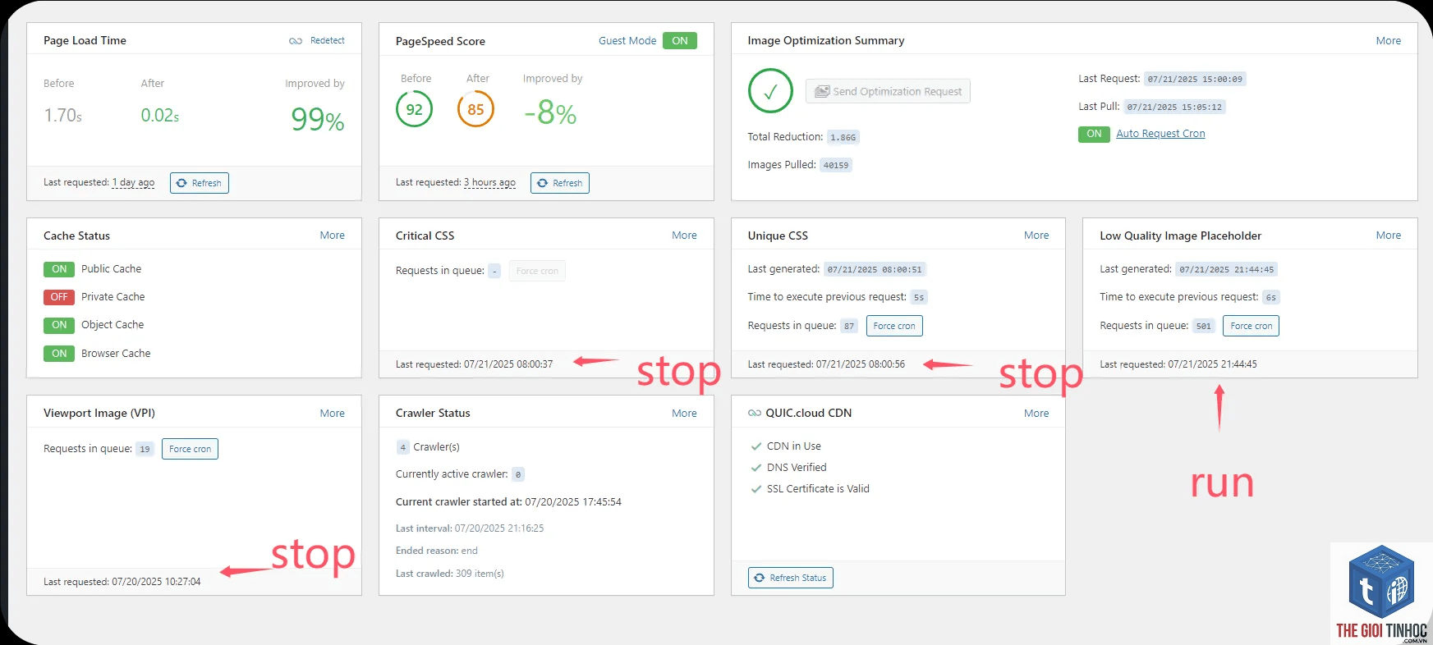Open More in QUIC.cloud CDN
This screenshot has height=645, width=1433.
1036,414
